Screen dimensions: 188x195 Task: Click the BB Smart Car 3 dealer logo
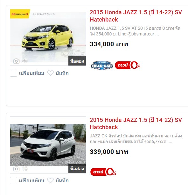pos(20,14)
